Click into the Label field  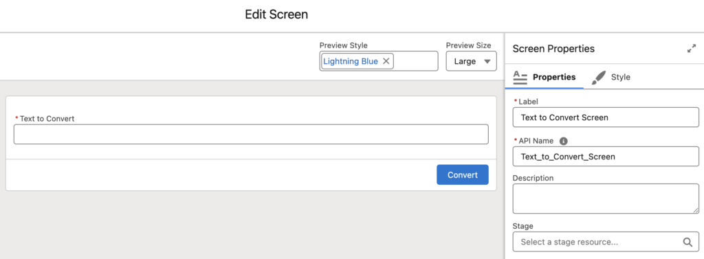point(606,117)
